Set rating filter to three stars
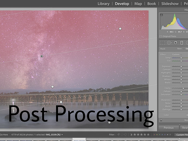The height and width of the screenshot is (141, 188). [141, 135]
